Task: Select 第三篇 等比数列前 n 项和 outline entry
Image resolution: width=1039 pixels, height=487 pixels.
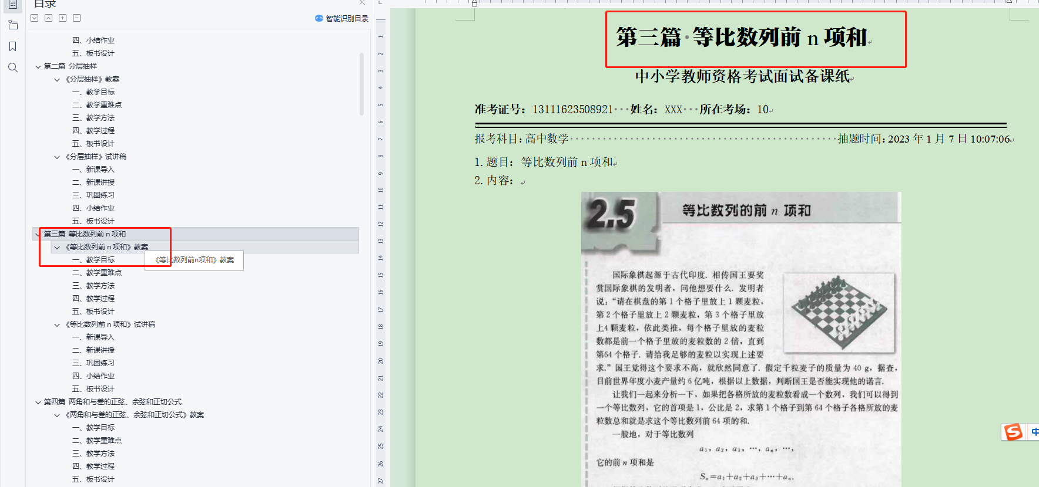Action: [85, 234]
